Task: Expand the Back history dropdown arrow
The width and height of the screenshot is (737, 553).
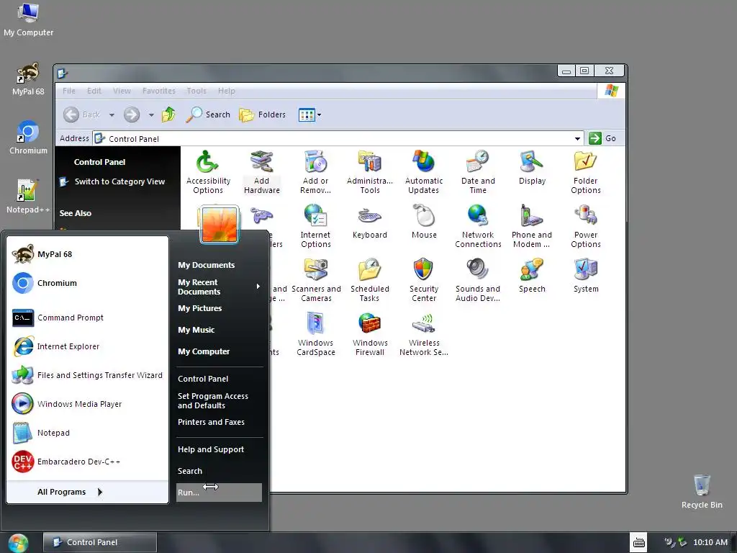Action: [112, 114]
